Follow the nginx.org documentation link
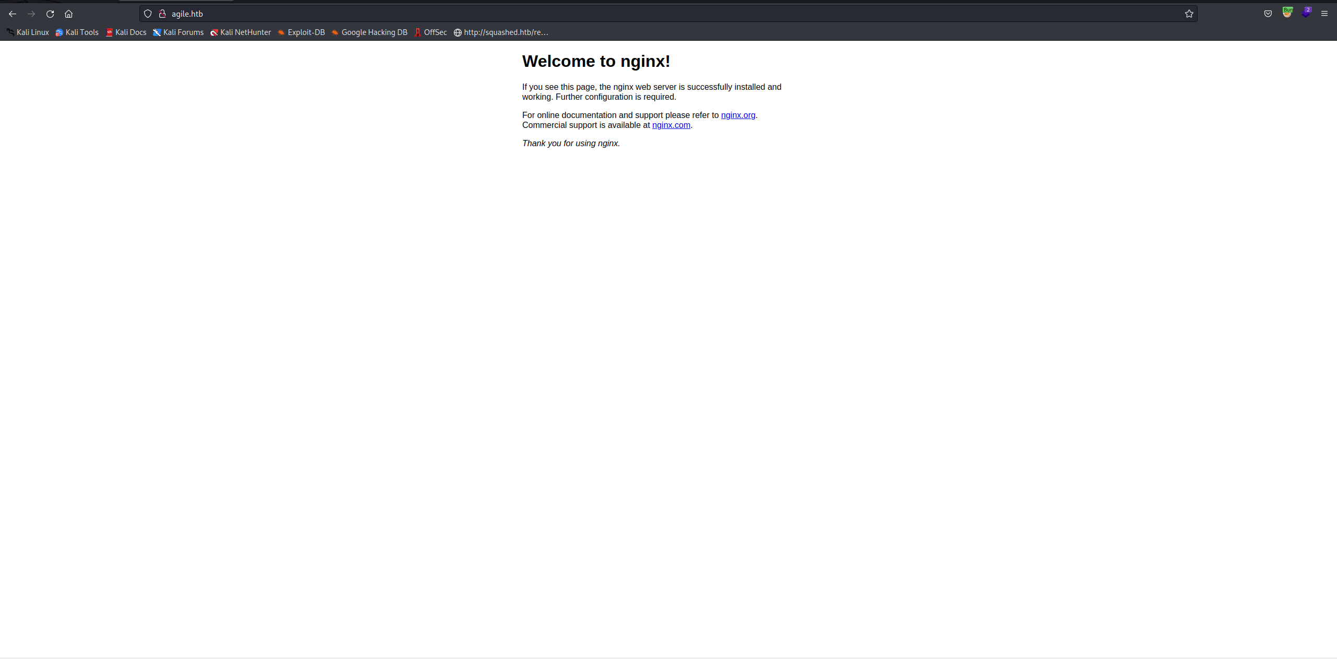 [x=737, y=115]
